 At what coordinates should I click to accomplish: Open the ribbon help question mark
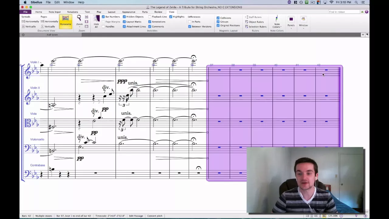(x=367, y=12)
